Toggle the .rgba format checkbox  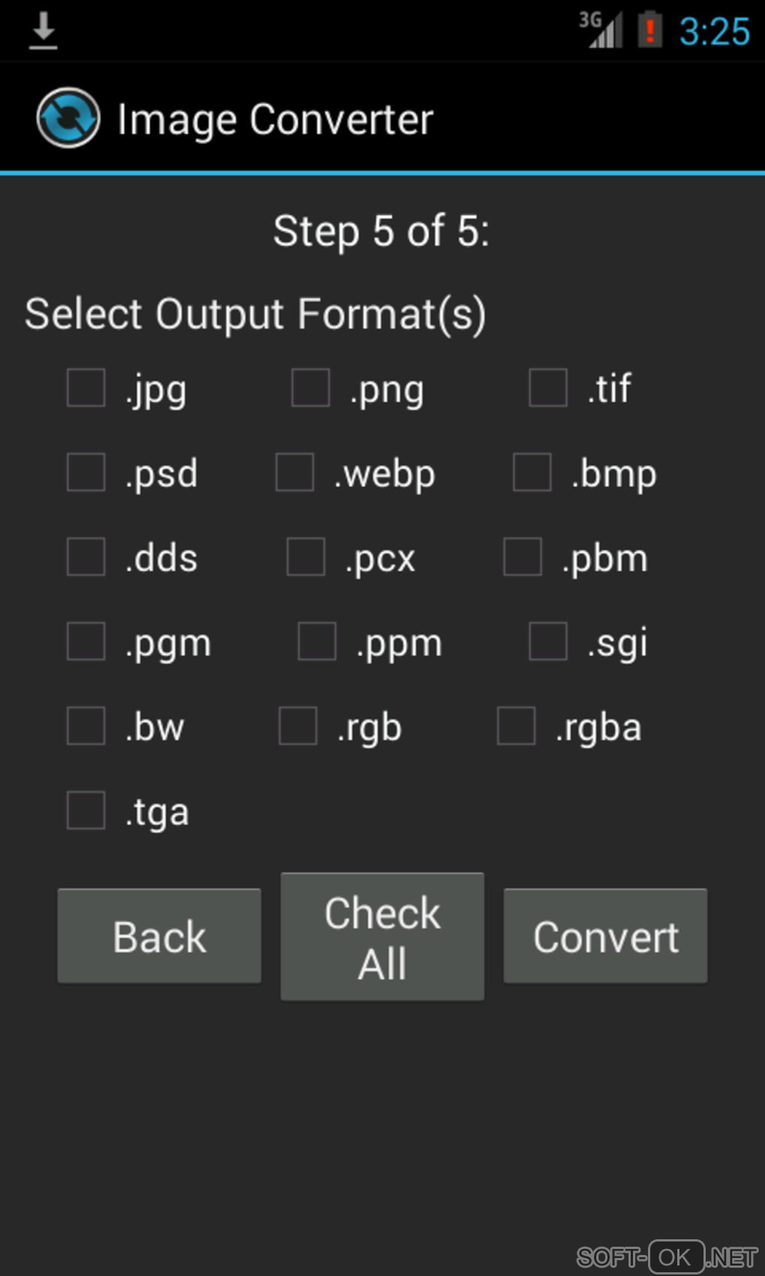click(x=516, y=726)
